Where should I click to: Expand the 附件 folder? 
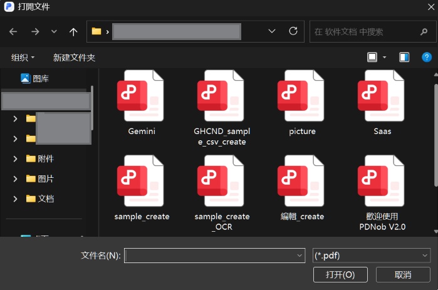pyautogui.click(x=15, y=159)
